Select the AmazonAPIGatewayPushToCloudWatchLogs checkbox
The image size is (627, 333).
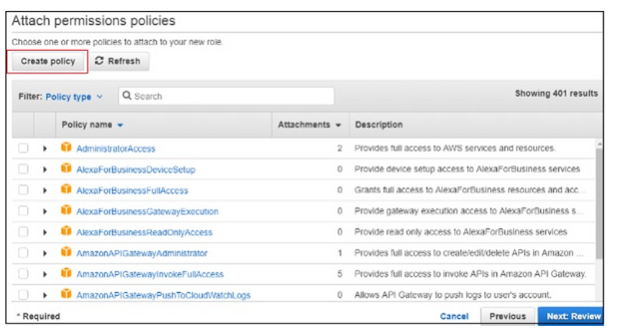tap(24, 295)
